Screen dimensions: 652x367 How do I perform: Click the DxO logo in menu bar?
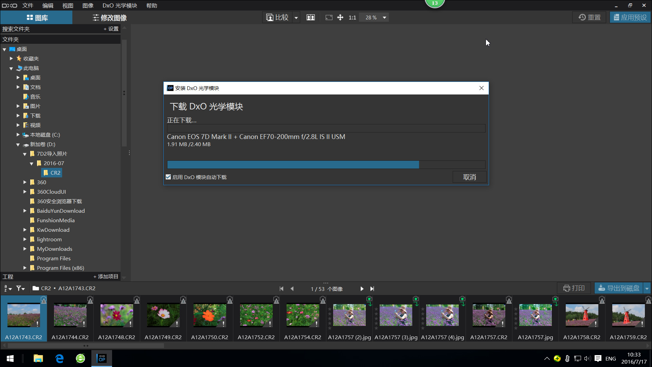pyautogui.click(x=10, y=5)
